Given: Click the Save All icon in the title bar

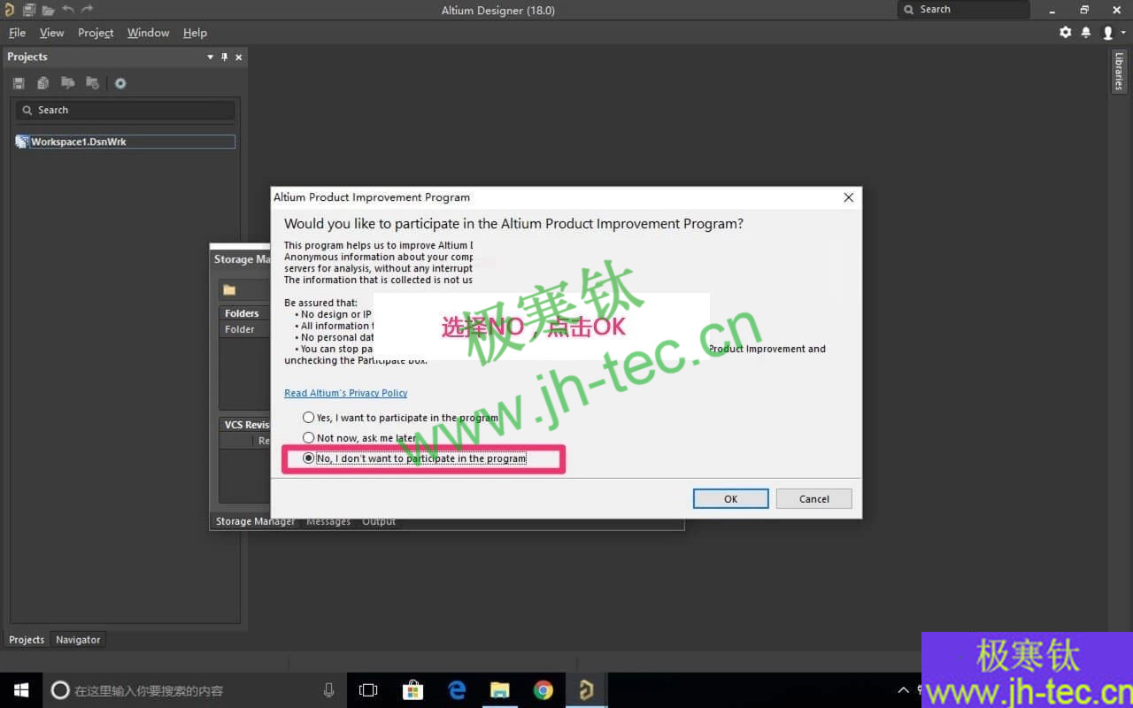Looking at the screenshot, I should pos(29,10).
